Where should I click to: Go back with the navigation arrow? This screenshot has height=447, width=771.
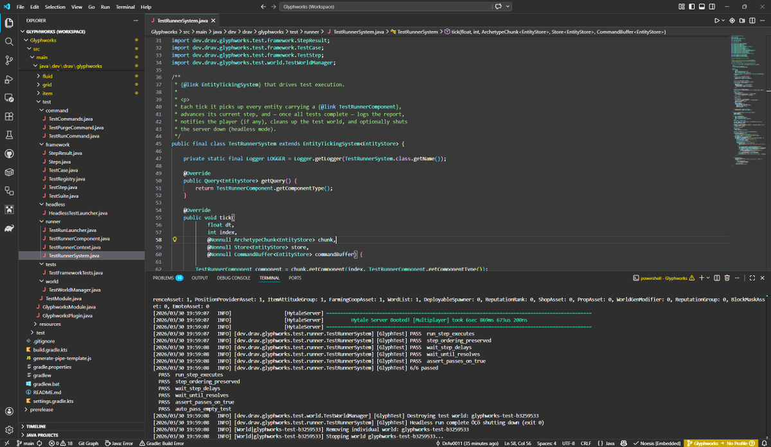263,6
